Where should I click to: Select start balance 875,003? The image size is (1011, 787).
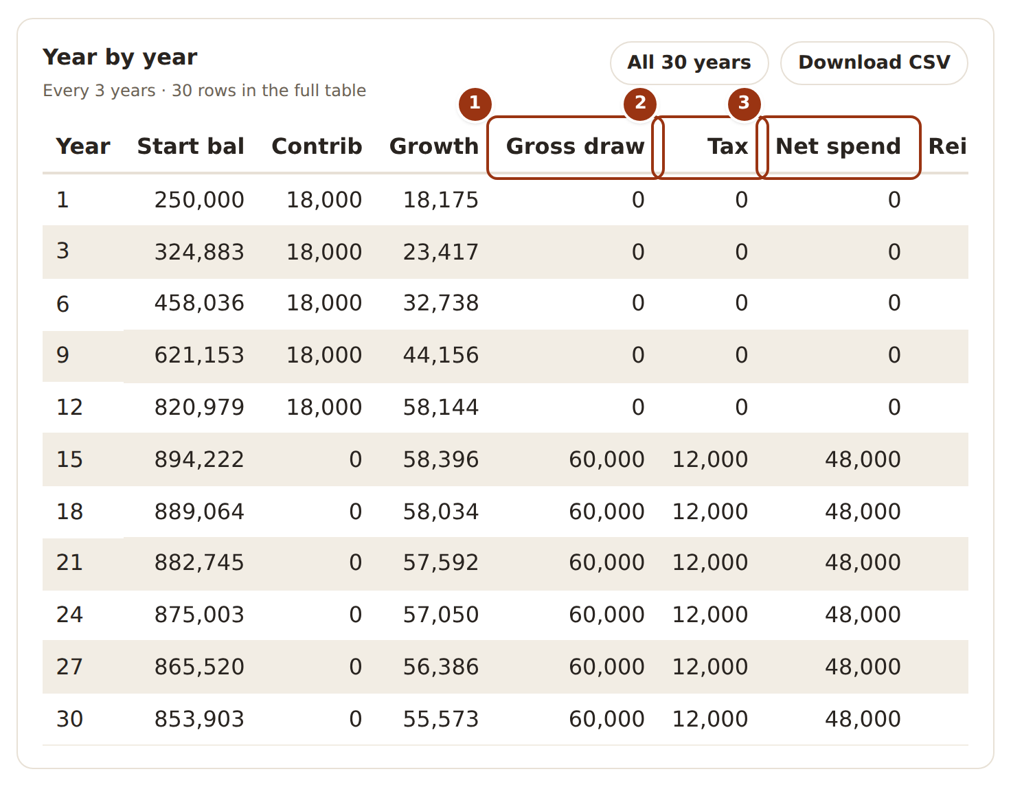pos(199,615)
